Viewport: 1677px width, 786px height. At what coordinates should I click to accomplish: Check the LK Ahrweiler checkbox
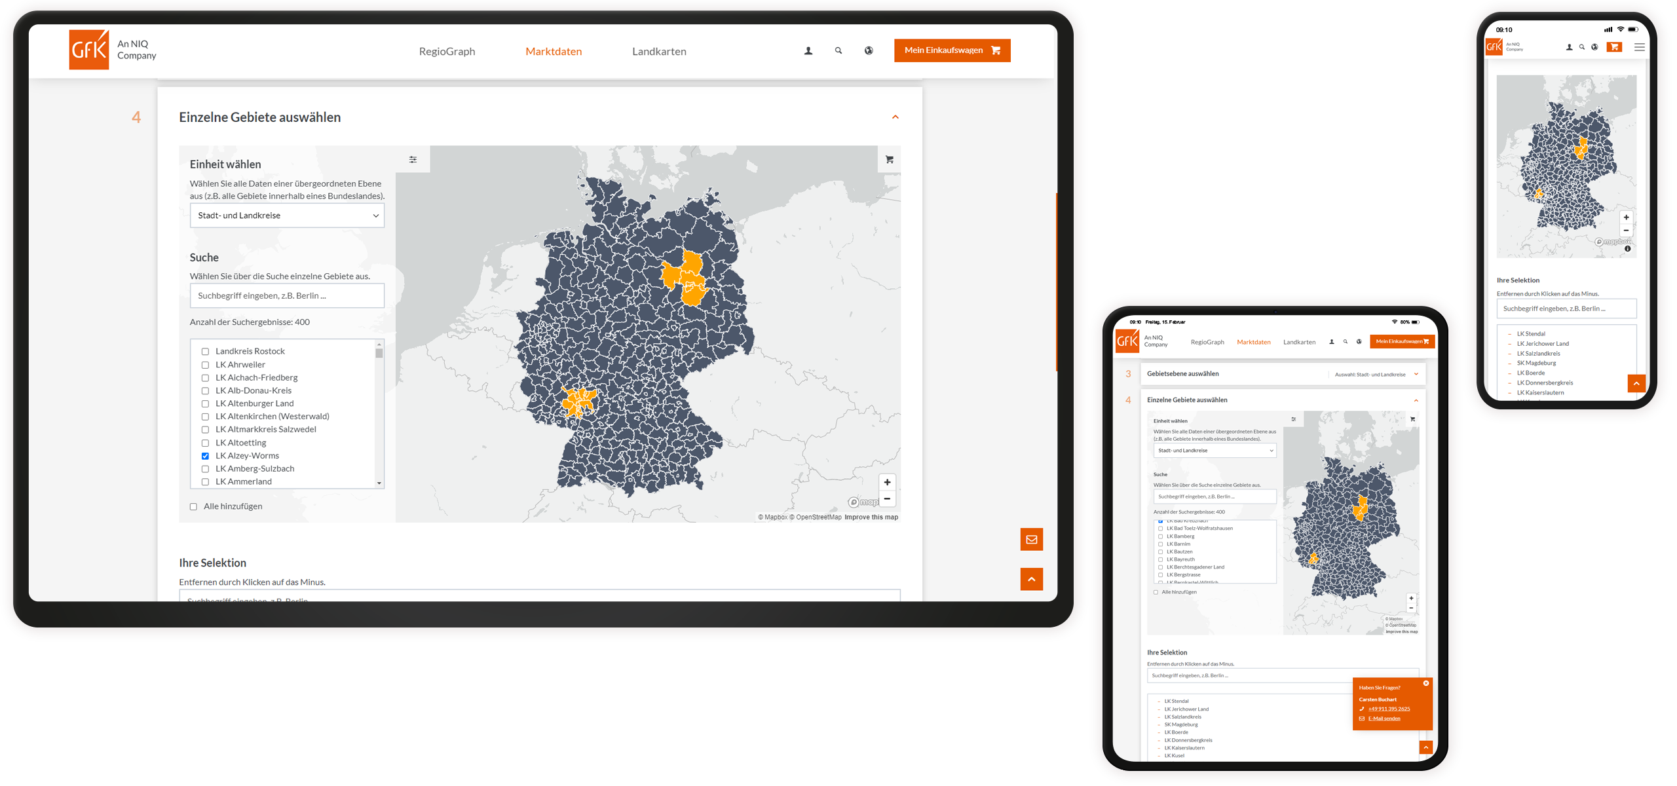[x=206, y=365]
